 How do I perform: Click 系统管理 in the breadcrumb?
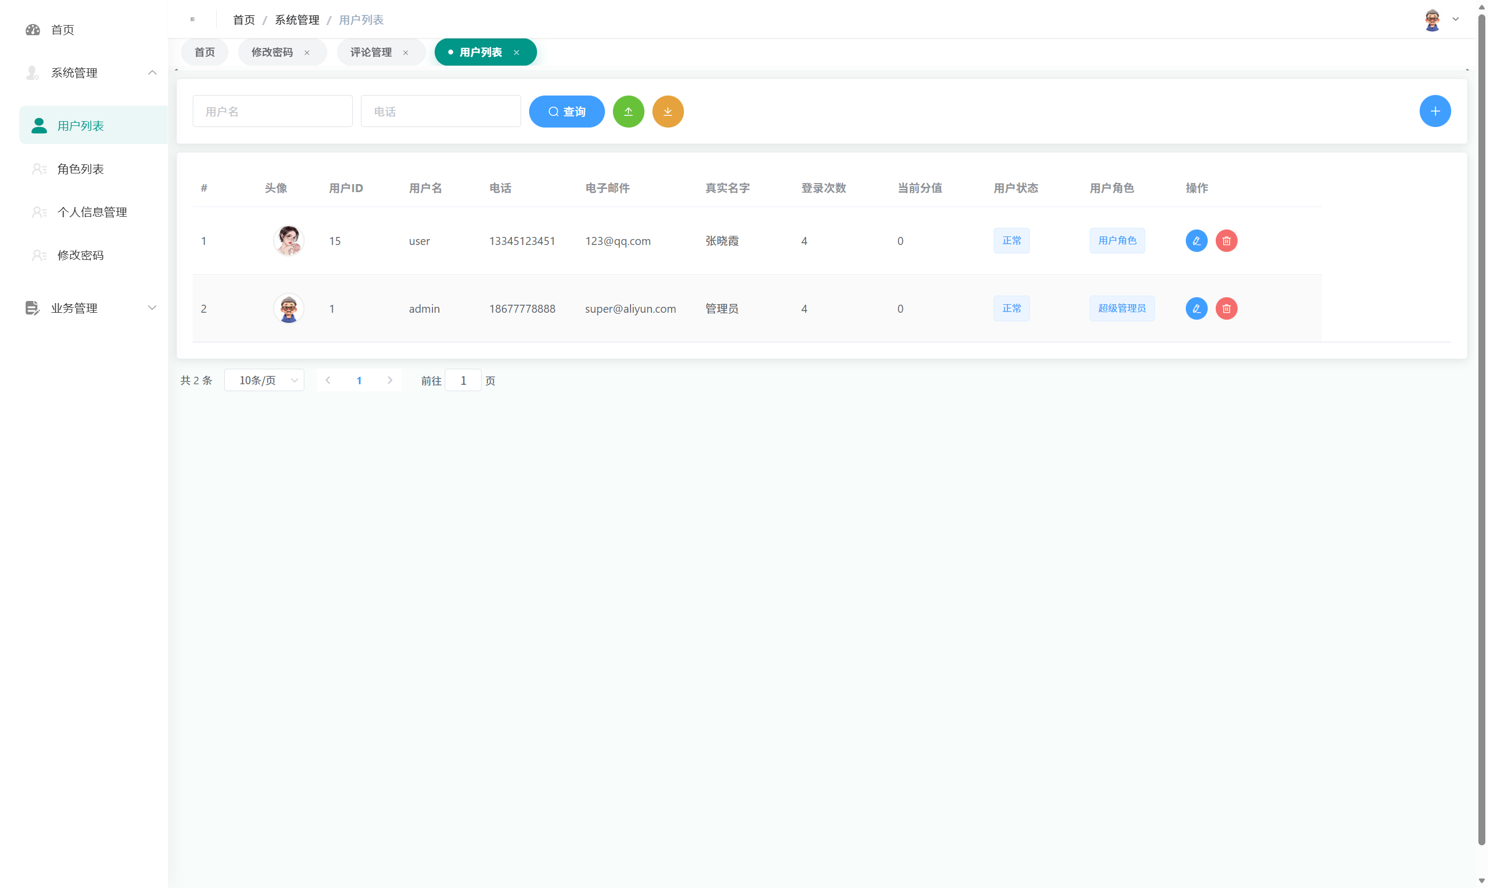pos(297,19)
